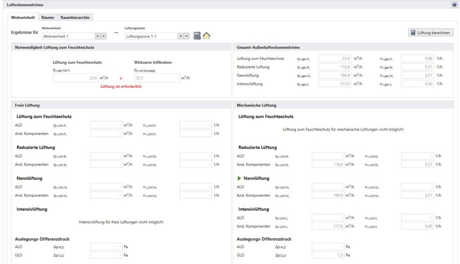Select the Wohneinheit tab

(23, 17)
